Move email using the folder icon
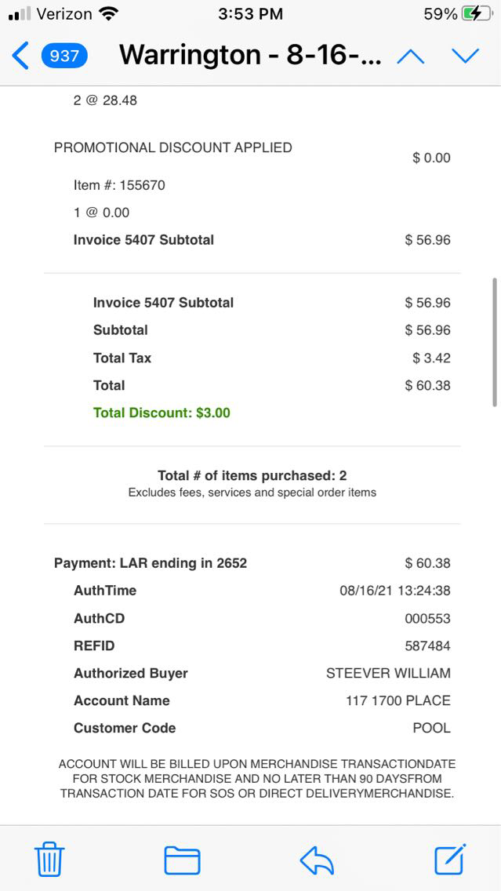The height and width of the screenshot is (891, 501). [x=182, y=860]
